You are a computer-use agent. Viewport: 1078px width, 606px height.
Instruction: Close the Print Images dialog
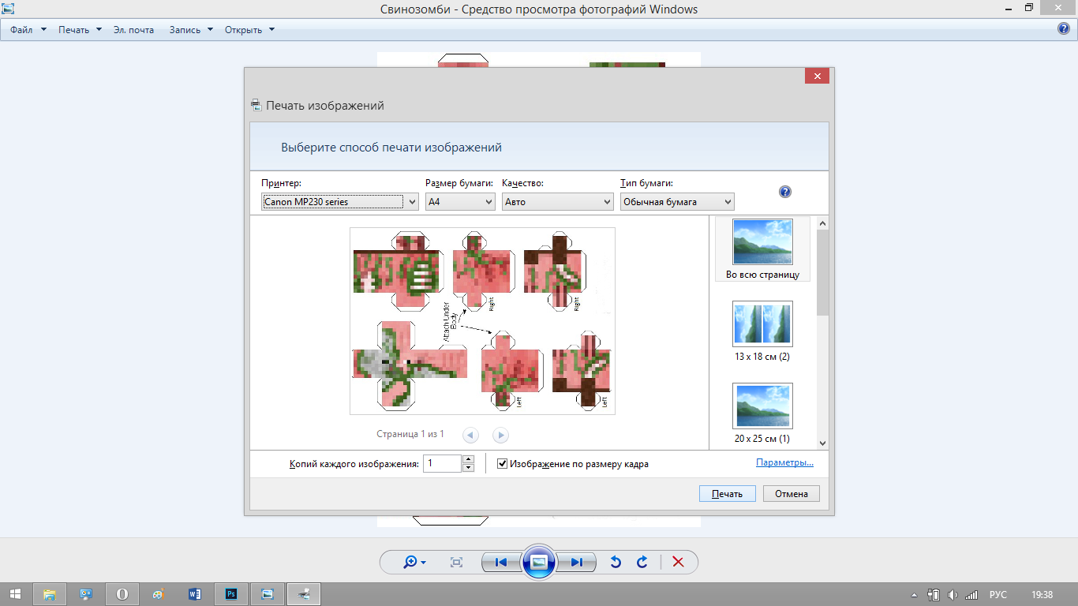(817, 76)
